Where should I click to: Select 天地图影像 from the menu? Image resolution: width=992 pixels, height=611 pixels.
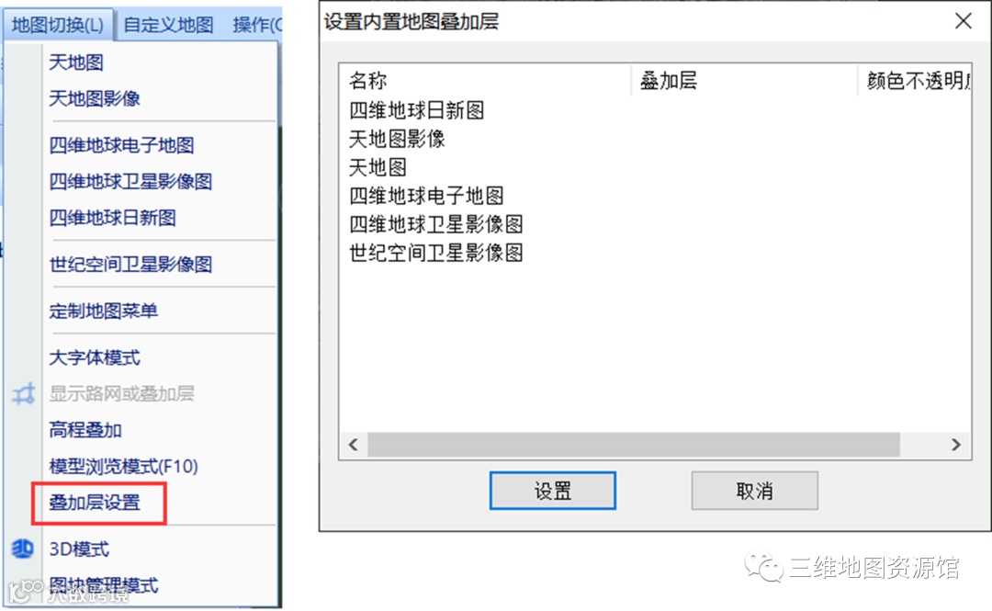pyautogui.click(x=95, y=98)
